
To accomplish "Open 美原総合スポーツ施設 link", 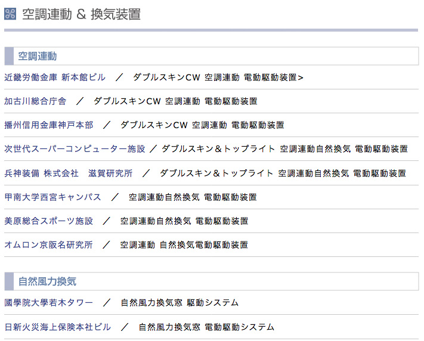I will [49, 221].
